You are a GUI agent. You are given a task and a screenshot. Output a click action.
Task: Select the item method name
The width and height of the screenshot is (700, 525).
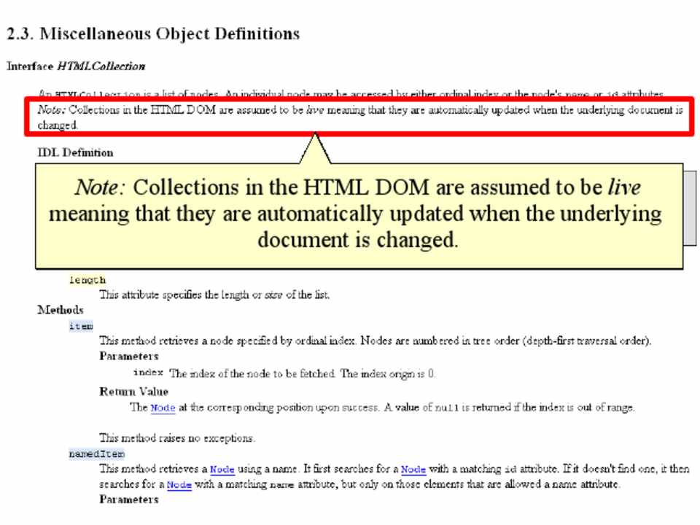click(x=81, y=327)
